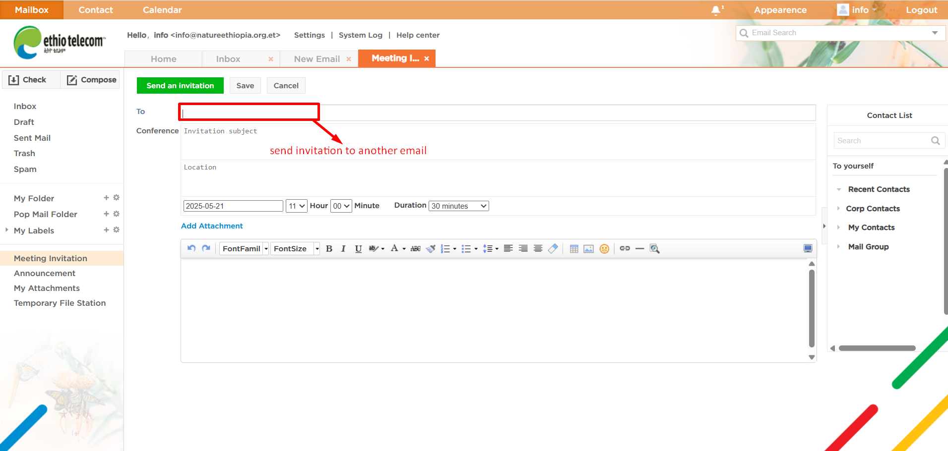Open the Calendar menu in top bar
This screenshot has height=451, width=948.
[162, 10]
